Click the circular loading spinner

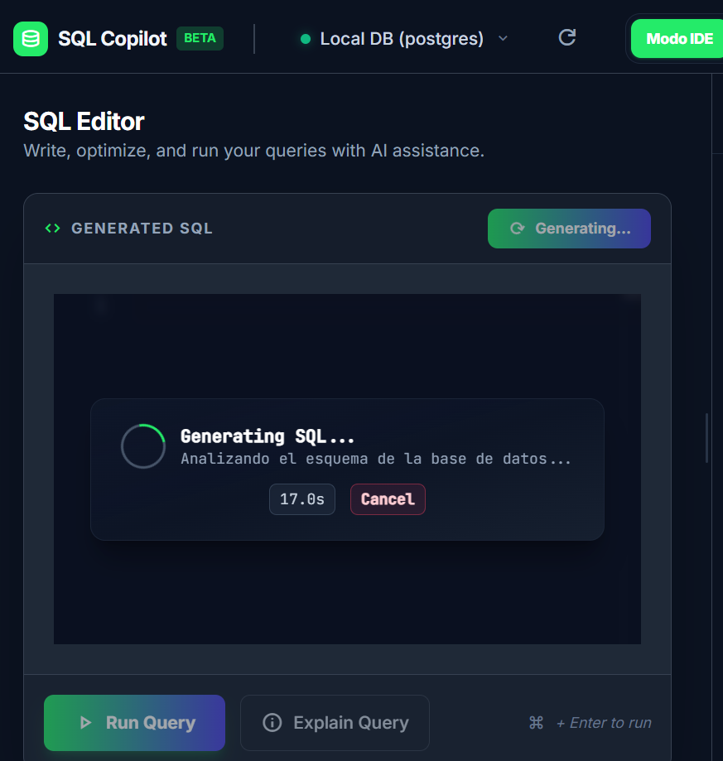[143, 446]
